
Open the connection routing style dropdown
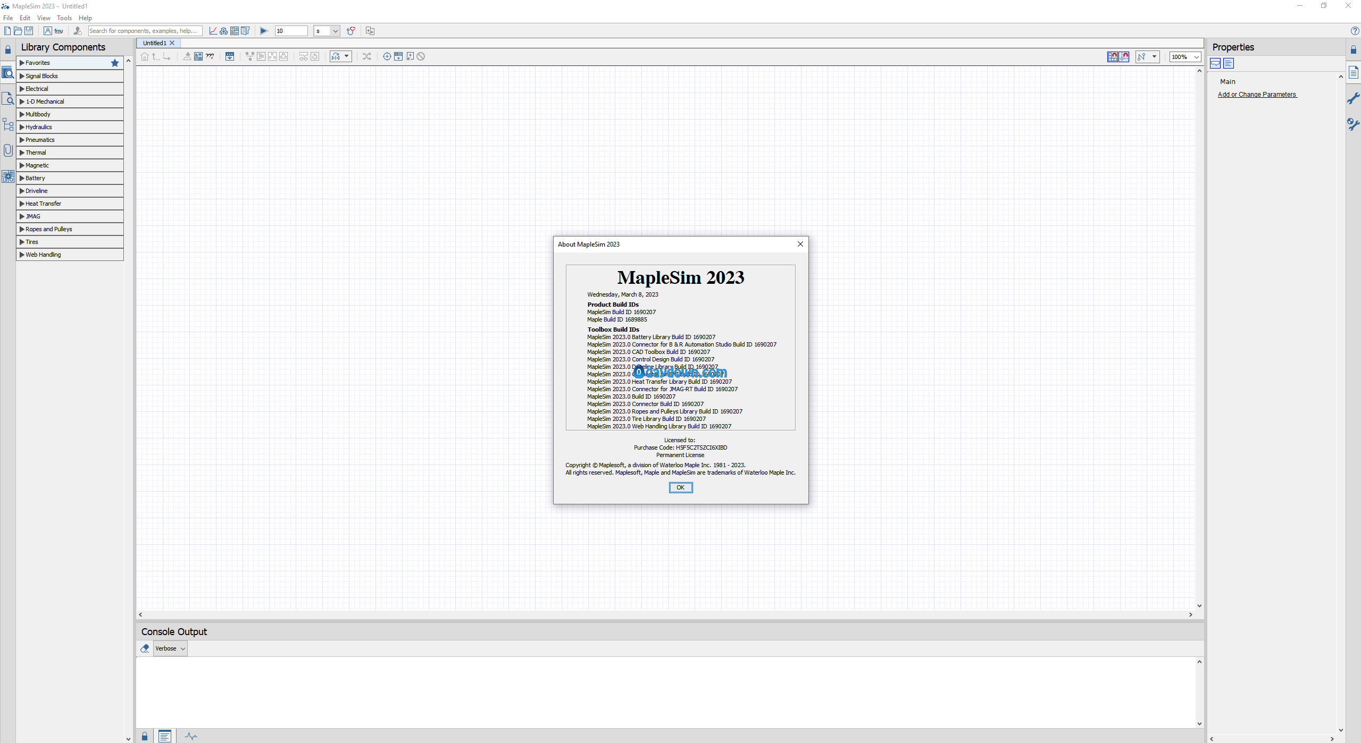[1147, 56]
